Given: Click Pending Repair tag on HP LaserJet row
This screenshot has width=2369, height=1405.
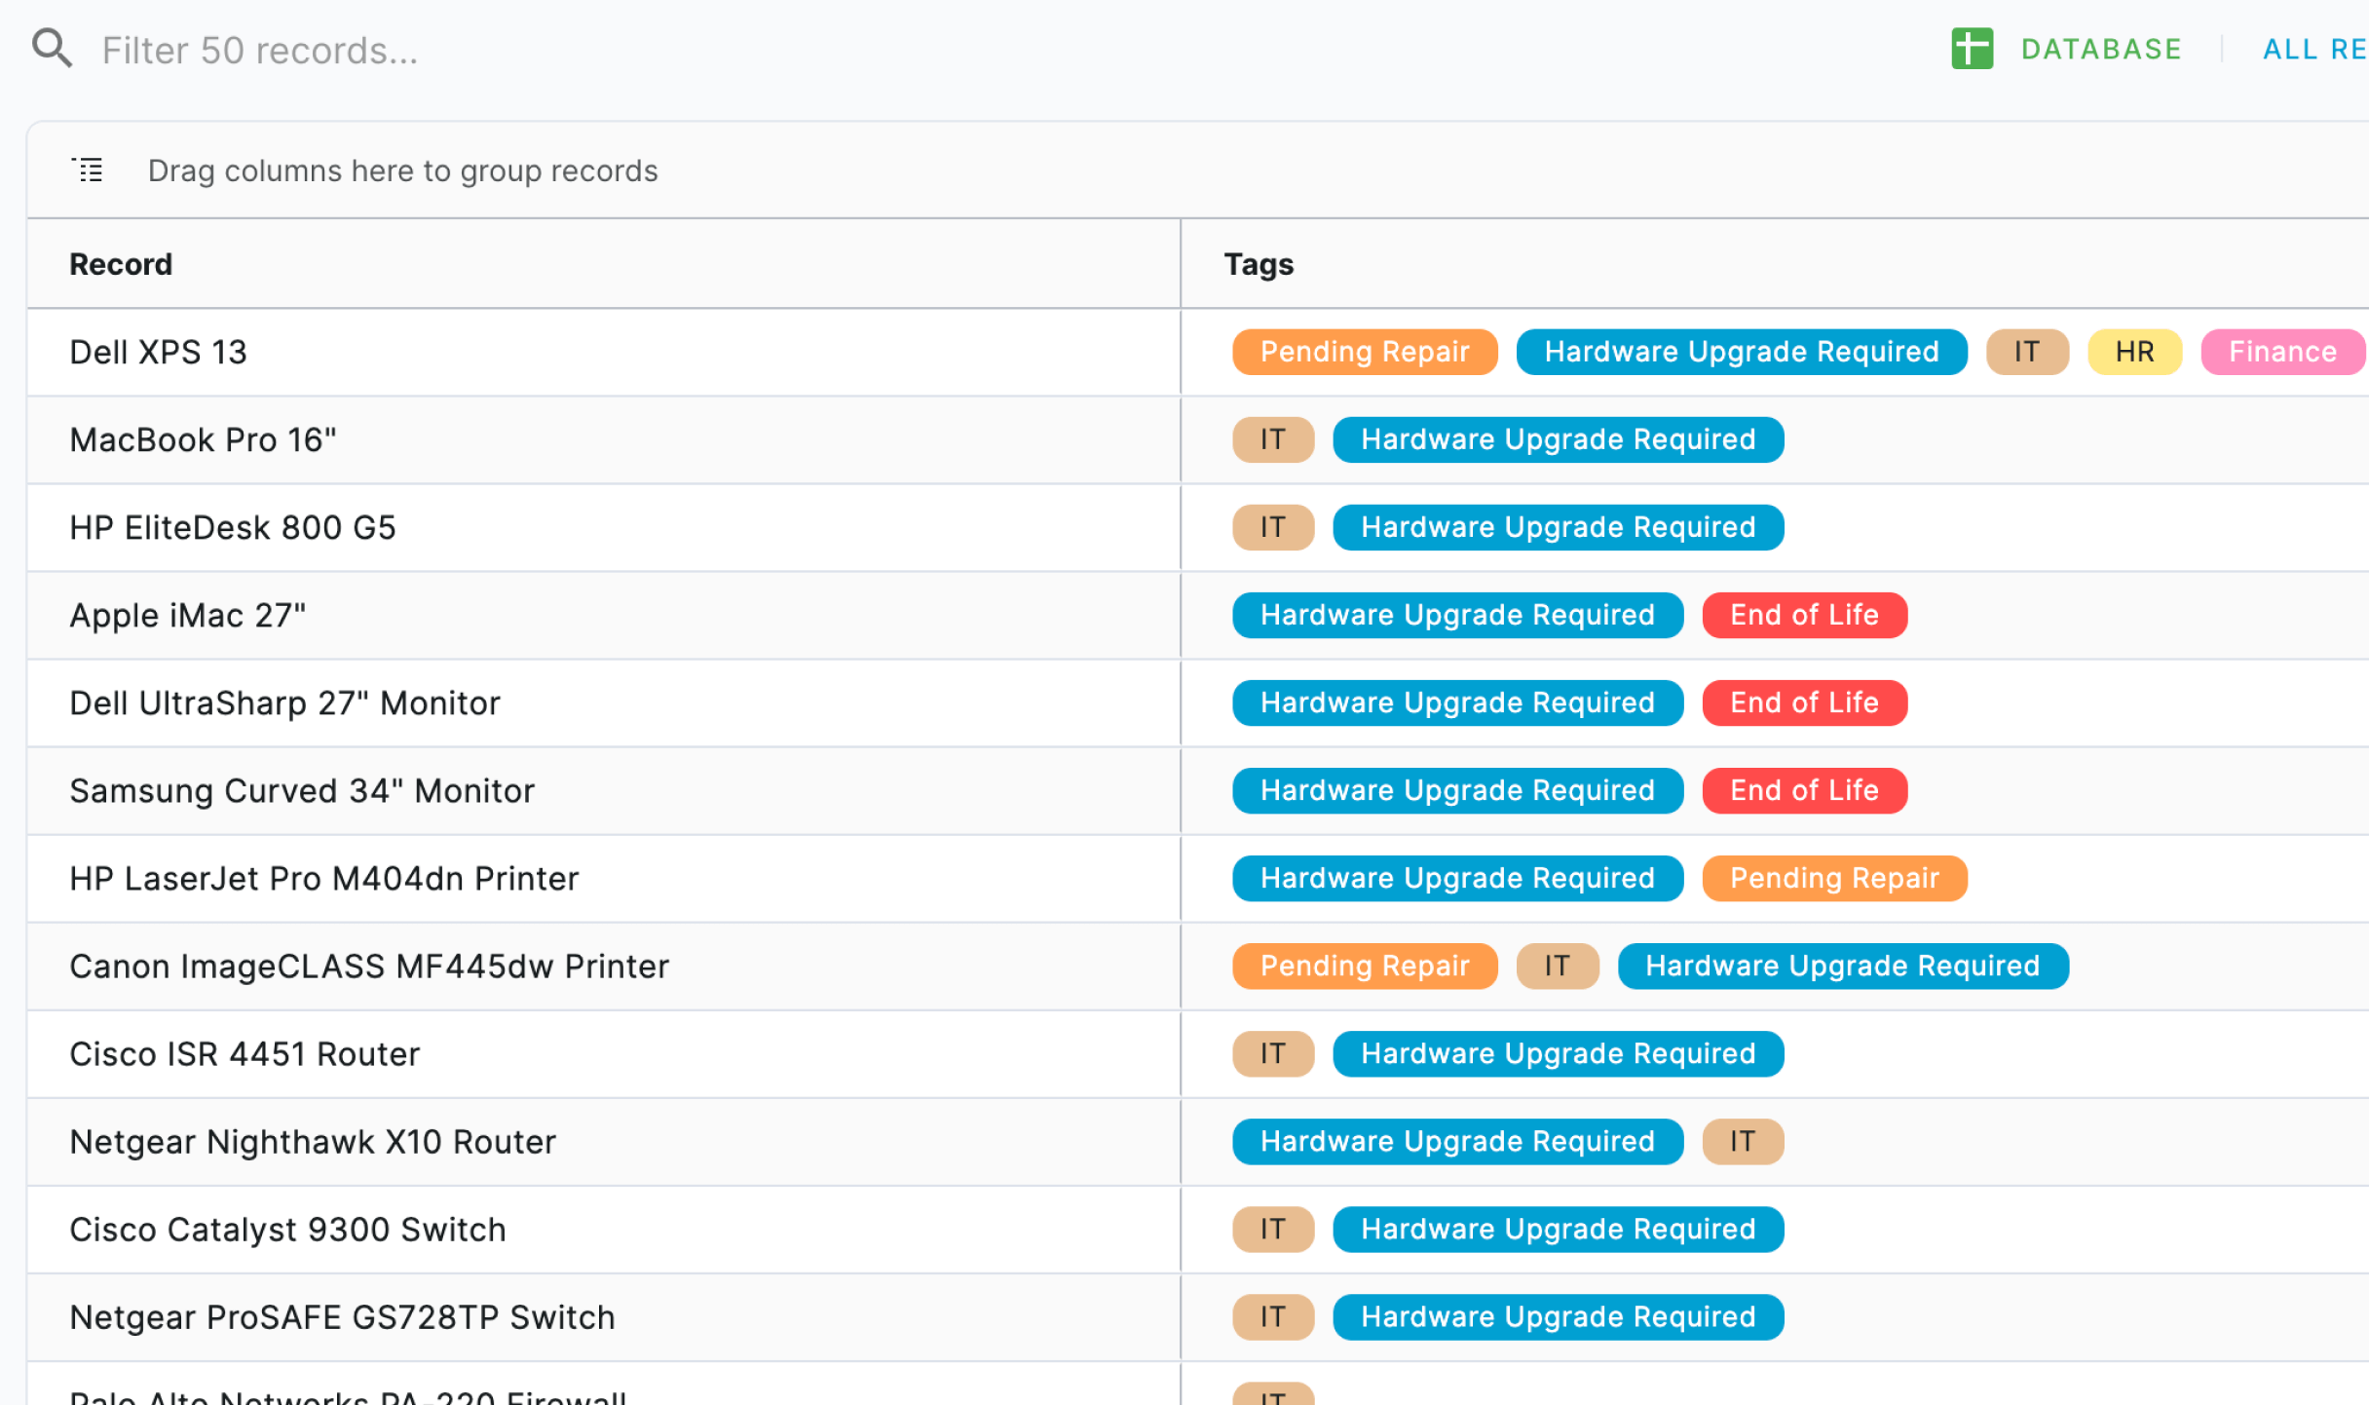Looking at the screenshot, I should (1834, 878).
